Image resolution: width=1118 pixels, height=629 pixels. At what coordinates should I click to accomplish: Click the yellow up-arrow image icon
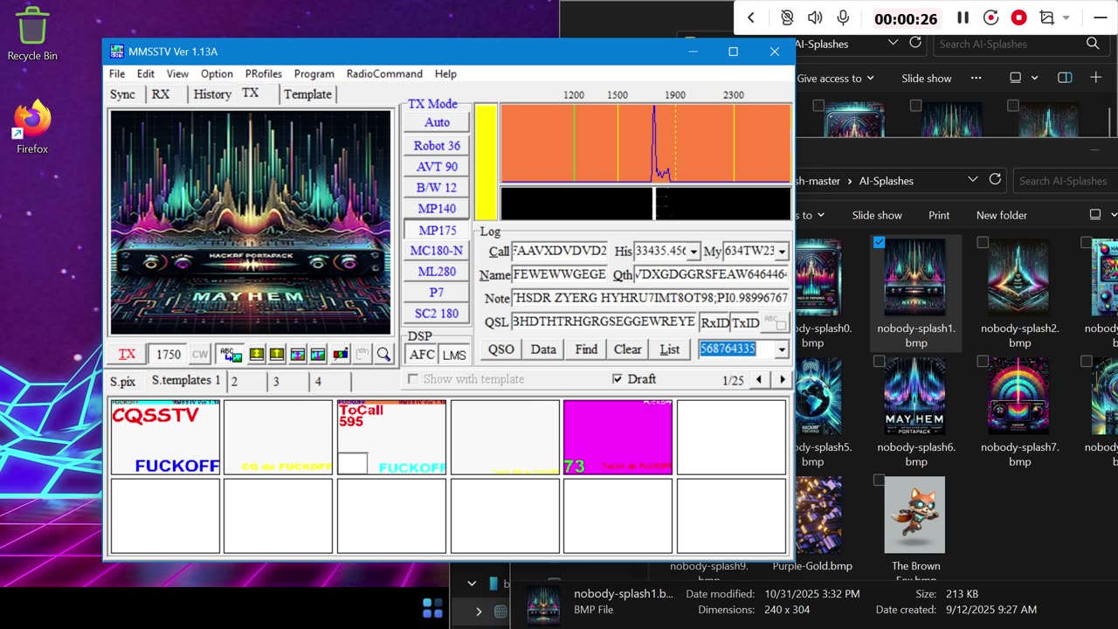[277, 354]
